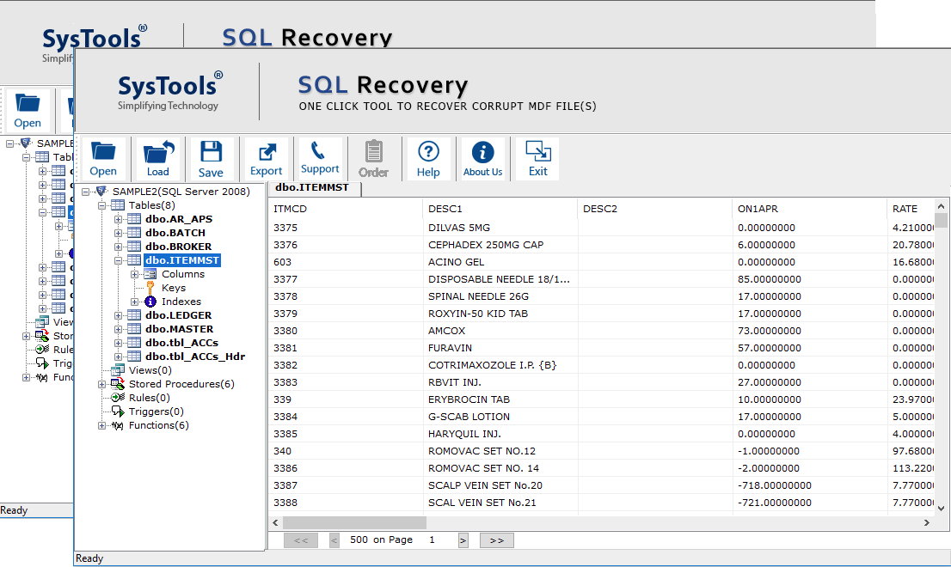Expand the Stored Procedures(6) node
The image size is (951, 567).
point(101,384)
